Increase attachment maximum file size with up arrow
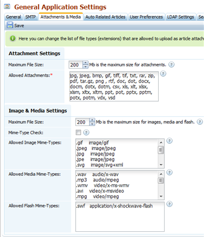Viewport: 204px width, 237px height. pyautogui.click(x=85, y=63)
